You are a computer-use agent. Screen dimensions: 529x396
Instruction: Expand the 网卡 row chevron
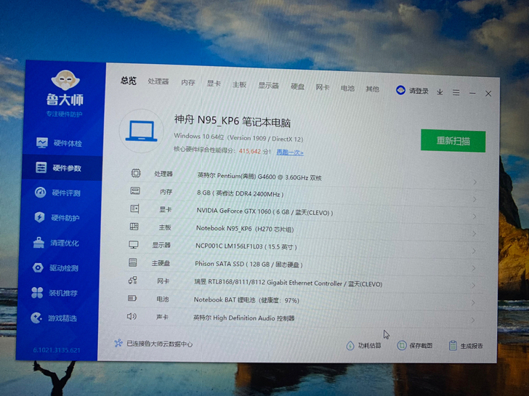(x=473, y=286)
